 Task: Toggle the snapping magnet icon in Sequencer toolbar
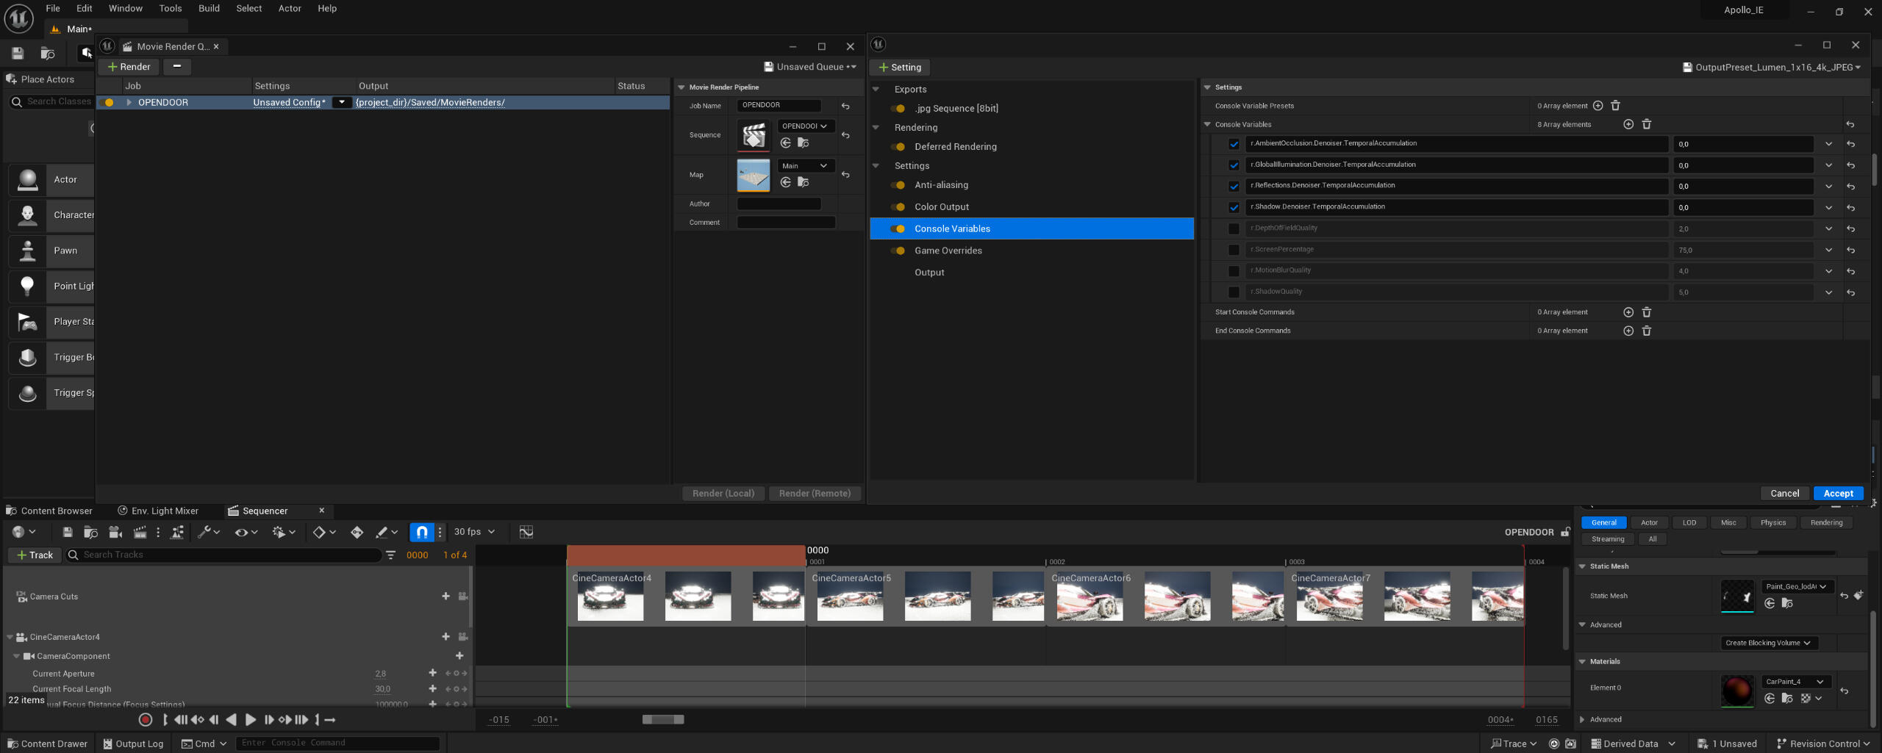(x=421, y=532)
